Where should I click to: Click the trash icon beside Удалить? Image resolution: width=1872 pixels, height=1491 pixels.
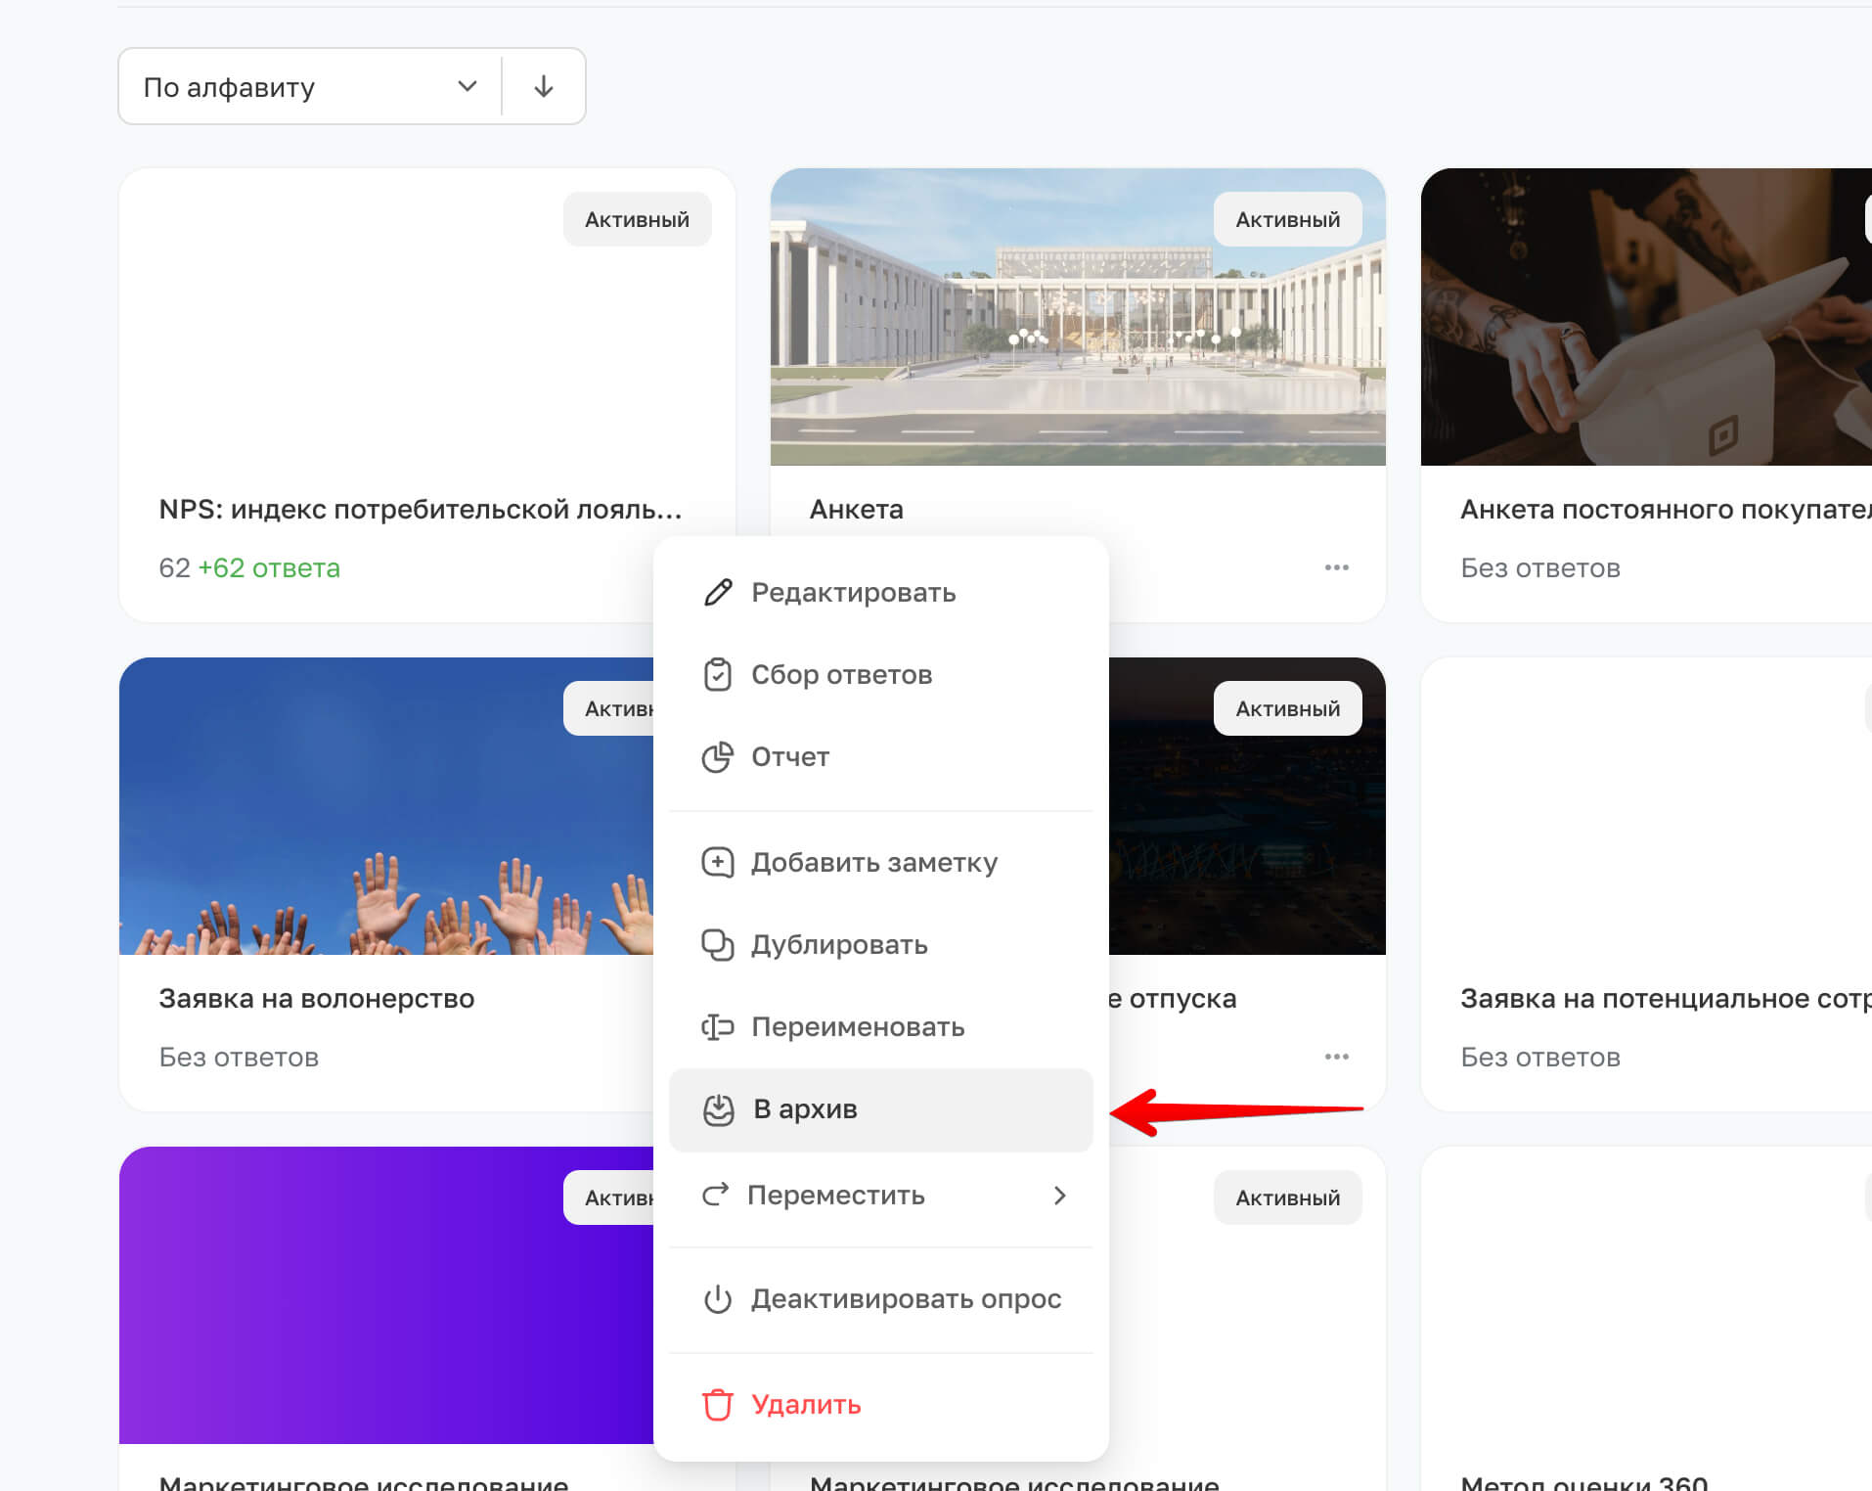[718, 1405]
